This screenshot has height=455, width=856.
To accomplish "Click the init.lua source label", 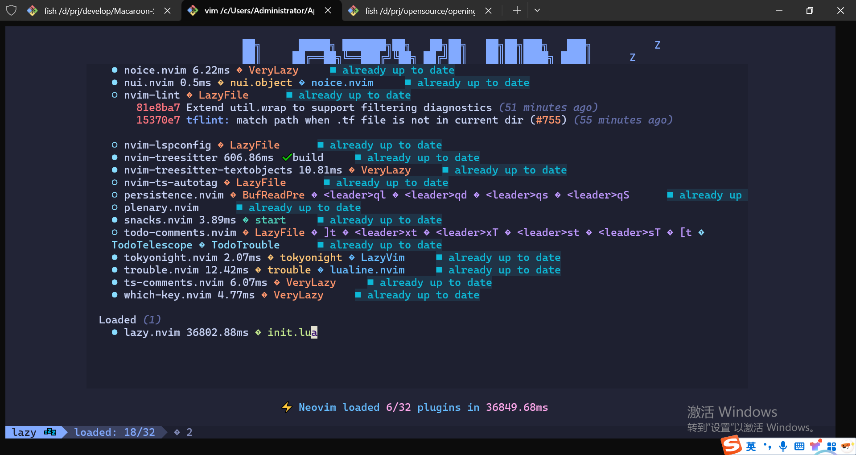I will click(292, 332).
